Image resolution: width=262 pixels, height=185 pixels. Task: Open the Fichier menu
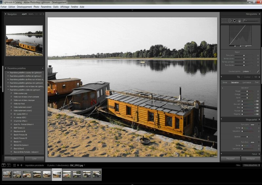[4, 7]
